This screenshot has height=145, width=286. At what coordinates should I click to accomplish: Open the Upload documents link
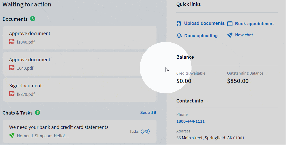point(204,23)
